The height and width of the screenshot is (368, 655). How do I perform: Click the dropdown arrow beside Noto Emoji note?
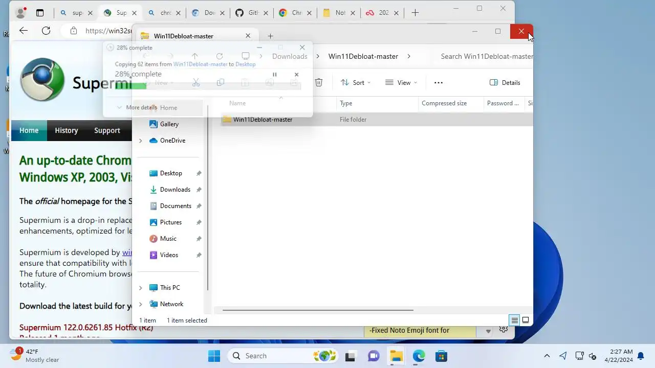click(x=488, y=331)
